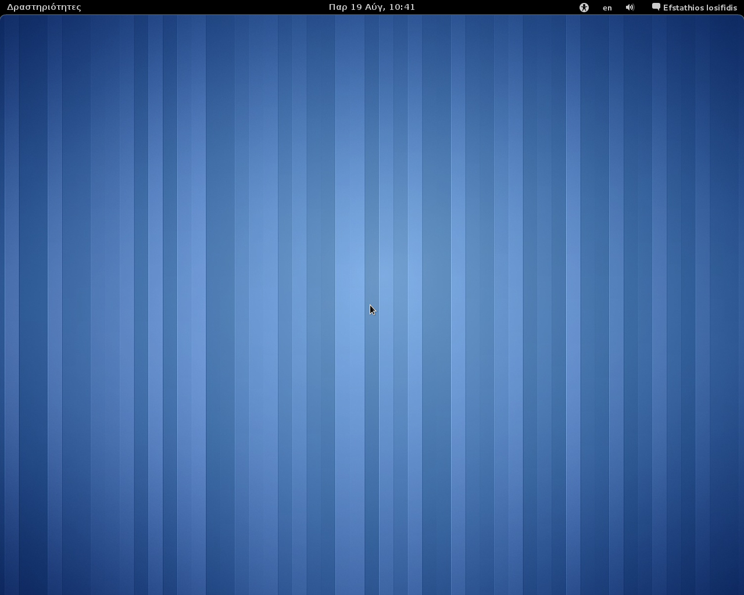Click the volume speaker icon
The image size is (744, 595).
(630, 8)
